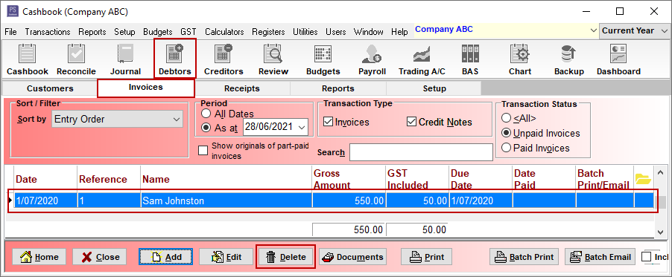The image size is (672, 277).
Task: Select the As at period option
Action: (x=206, y=127)
